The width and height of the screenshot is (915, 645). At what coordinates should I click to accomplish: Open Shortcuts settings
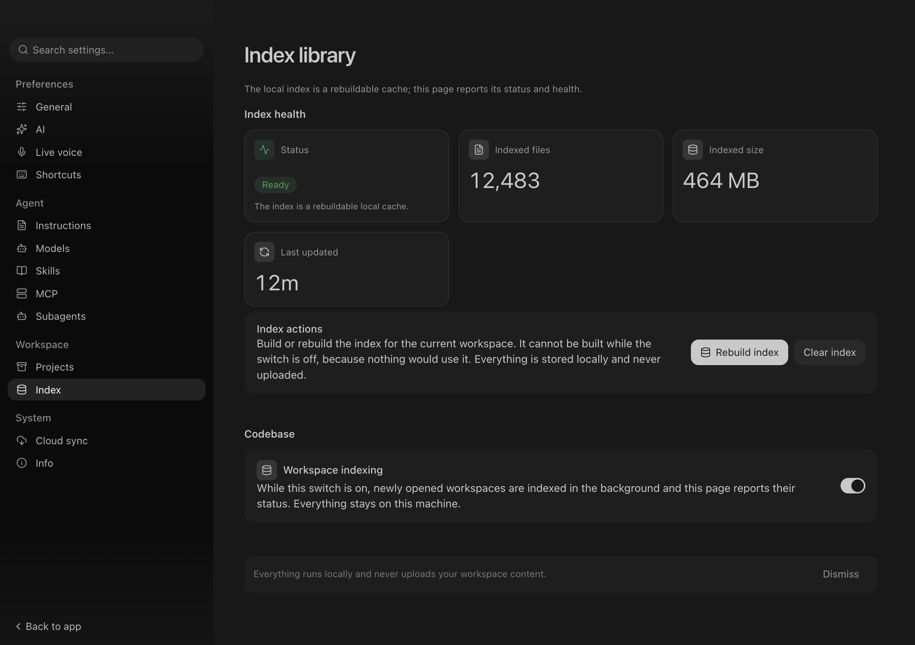[106, 174]
